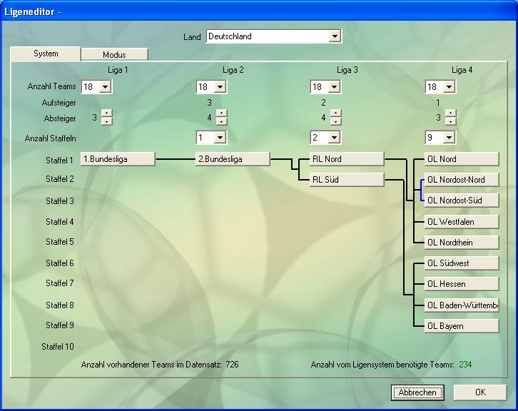Increase Liga 4 Absteiger count
Image resolution: width=518 pixels, height=411 pixels.
451,113
